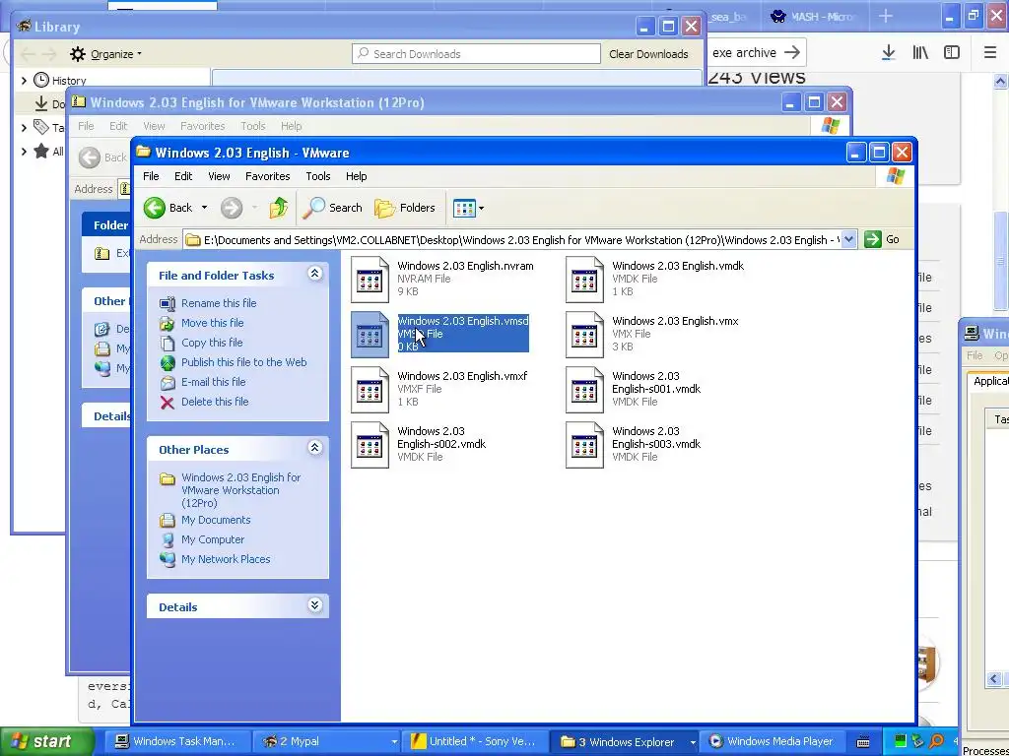Click Publish this file to the Web
This screenshot has height=756, width=1009.
(244, 362)
